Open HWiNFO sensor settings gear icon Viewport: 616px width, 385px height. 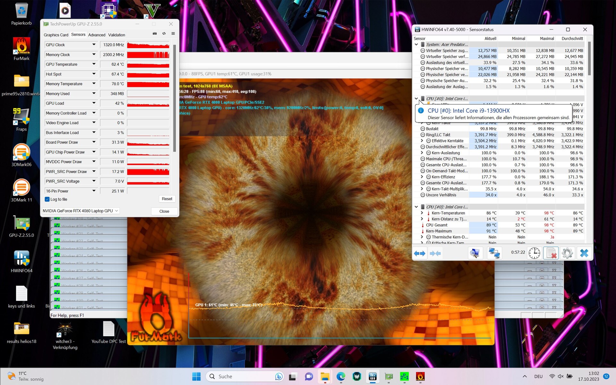(x=567, y=253)
